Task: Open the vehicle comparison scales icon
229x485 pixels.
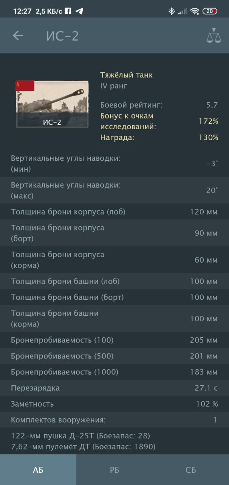Action: 213,36
